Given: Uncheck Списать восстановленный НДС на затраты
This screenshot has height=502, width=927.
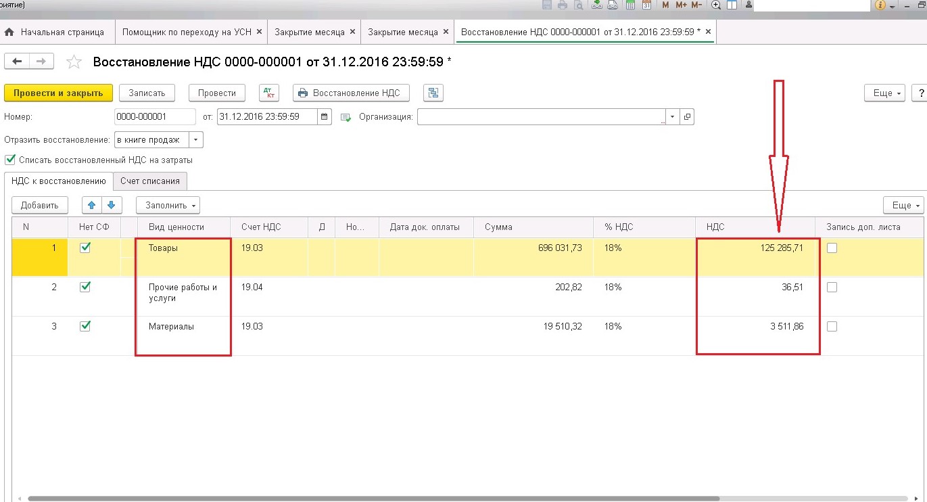Looking at the screenshot, I should click(9, 160).
